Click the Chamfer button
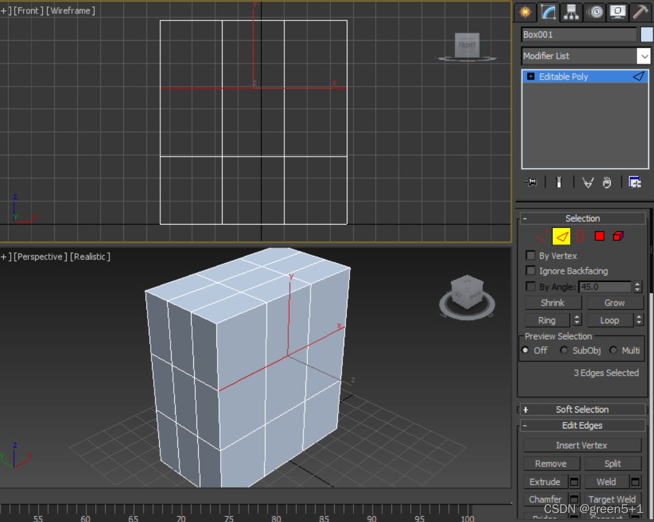The width and height of the screenshot is (654, 522). point(545,500)
